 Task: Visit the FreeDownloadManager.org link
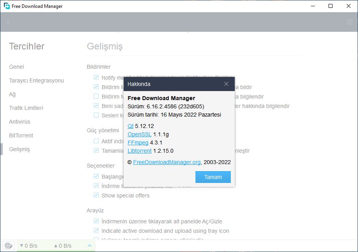(x=167, y=162)
